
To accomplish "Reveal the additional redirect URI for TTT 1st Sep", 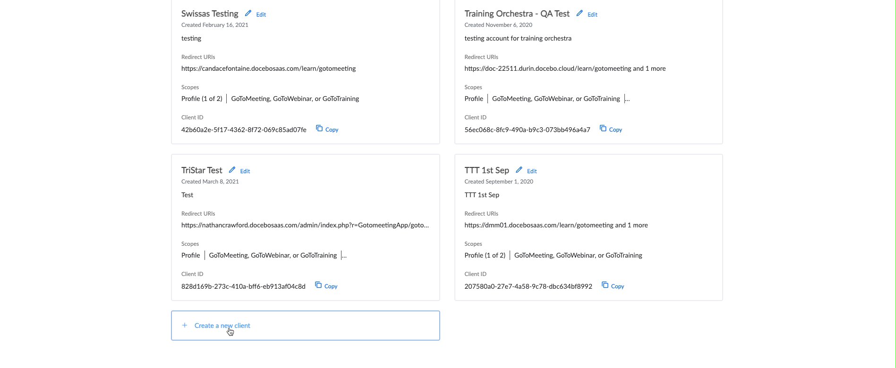I will (631, 225).
